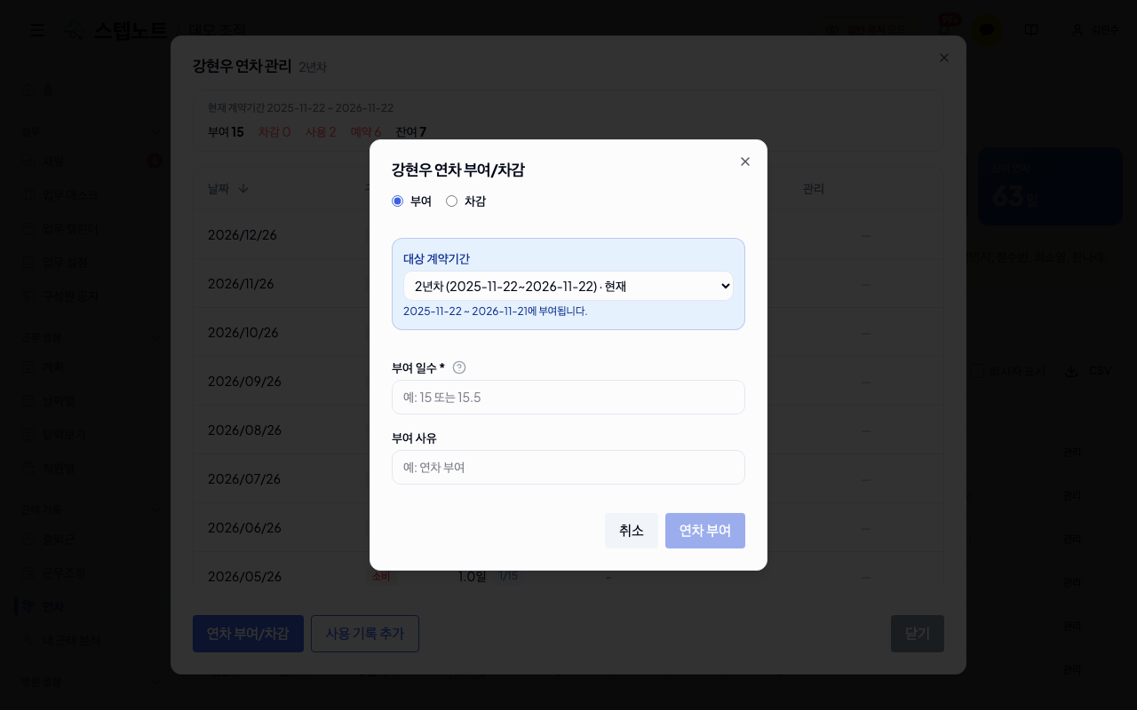Viewport: 1137px width, 710px height.
Task: Click the 연차 부여/차감 button
Action: (x=248, y=634)
